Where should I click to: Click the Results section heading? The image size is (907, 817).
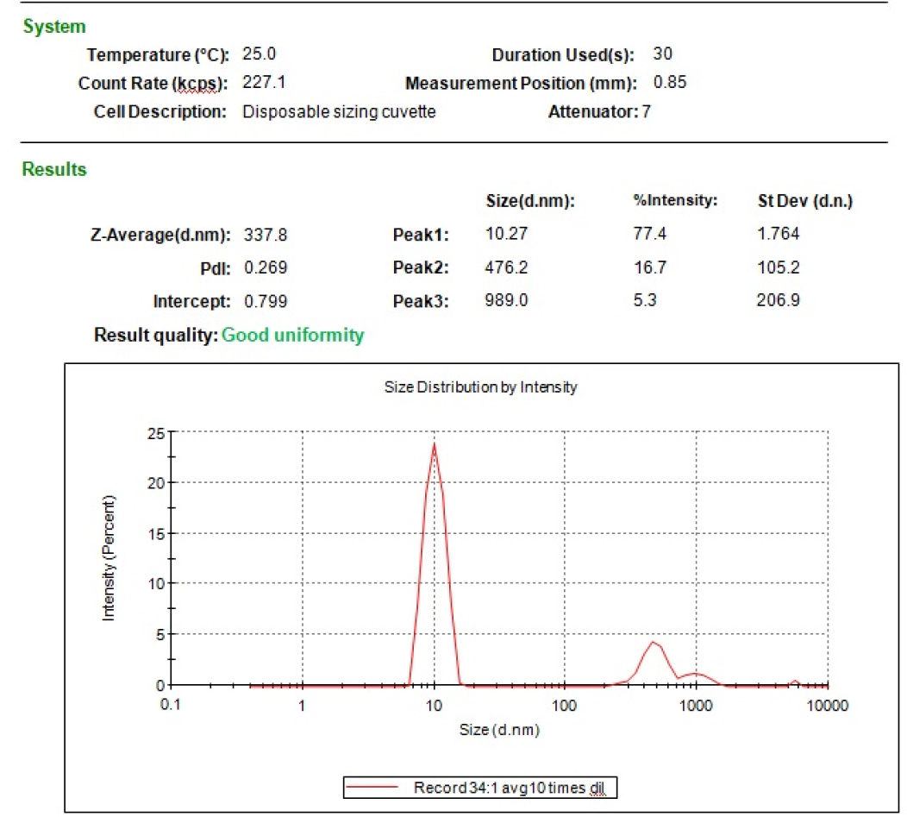[54, 170]
